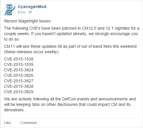Comment on the Stagefright post
Viewport: 143px width, 128px height.
(x=28, y=123)
